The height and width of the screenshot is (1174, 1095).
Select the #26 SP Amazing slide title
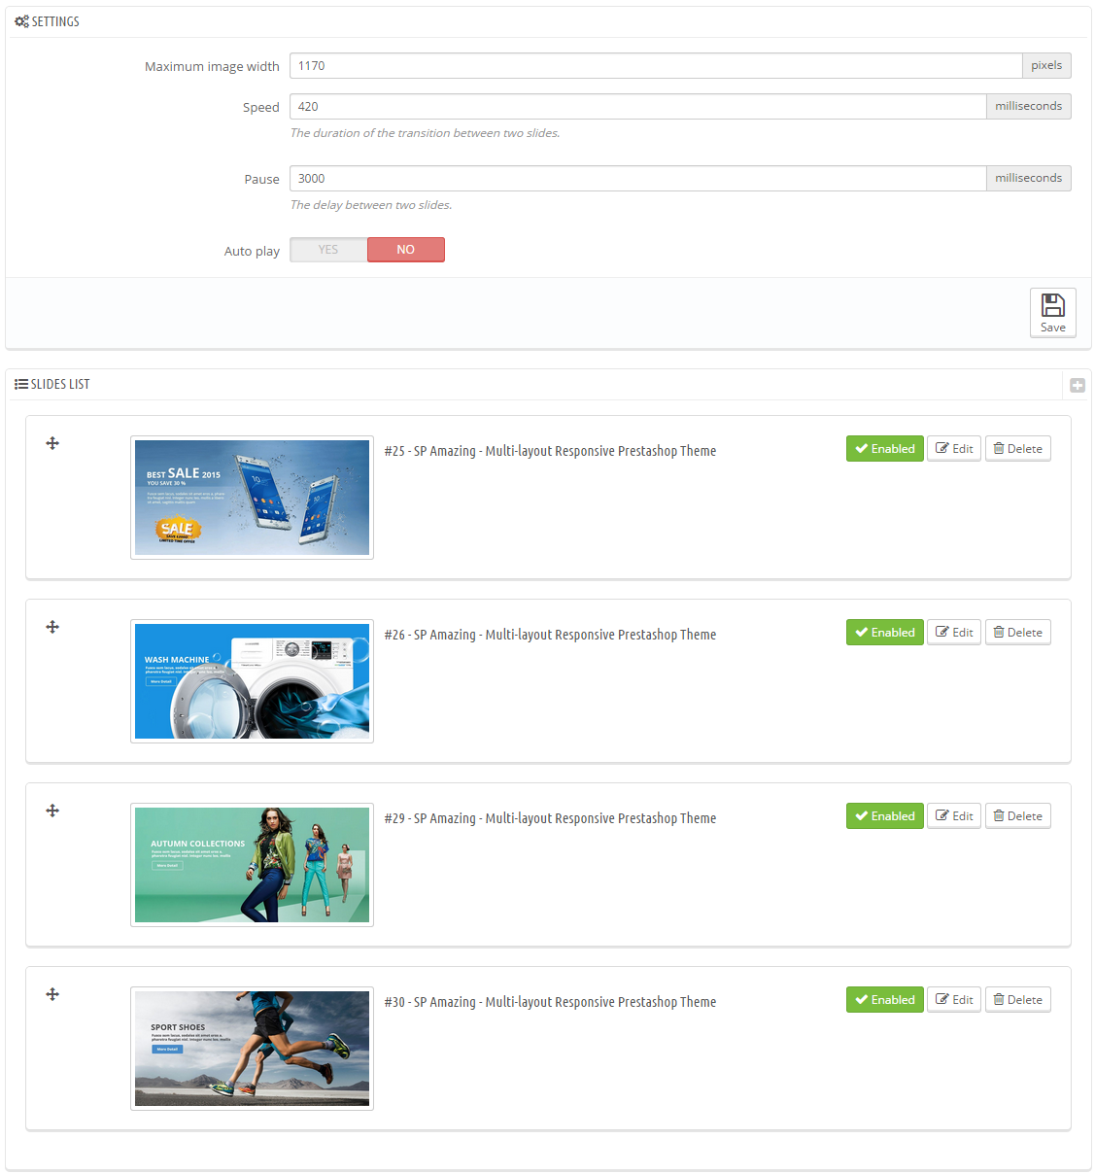coord(550,635)
